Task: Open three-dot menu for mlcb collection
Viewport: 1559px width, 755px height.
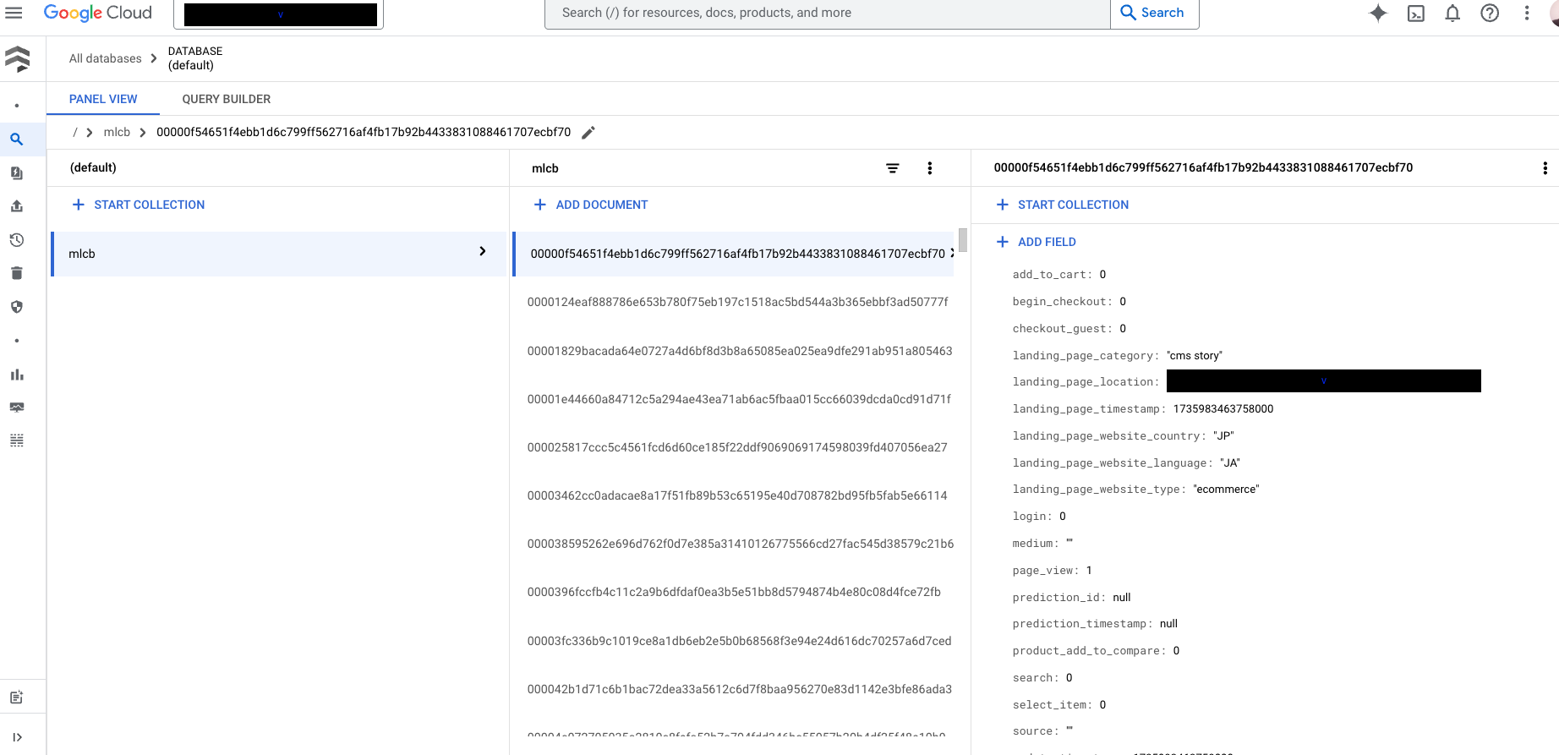Action: tap(929, 168)
